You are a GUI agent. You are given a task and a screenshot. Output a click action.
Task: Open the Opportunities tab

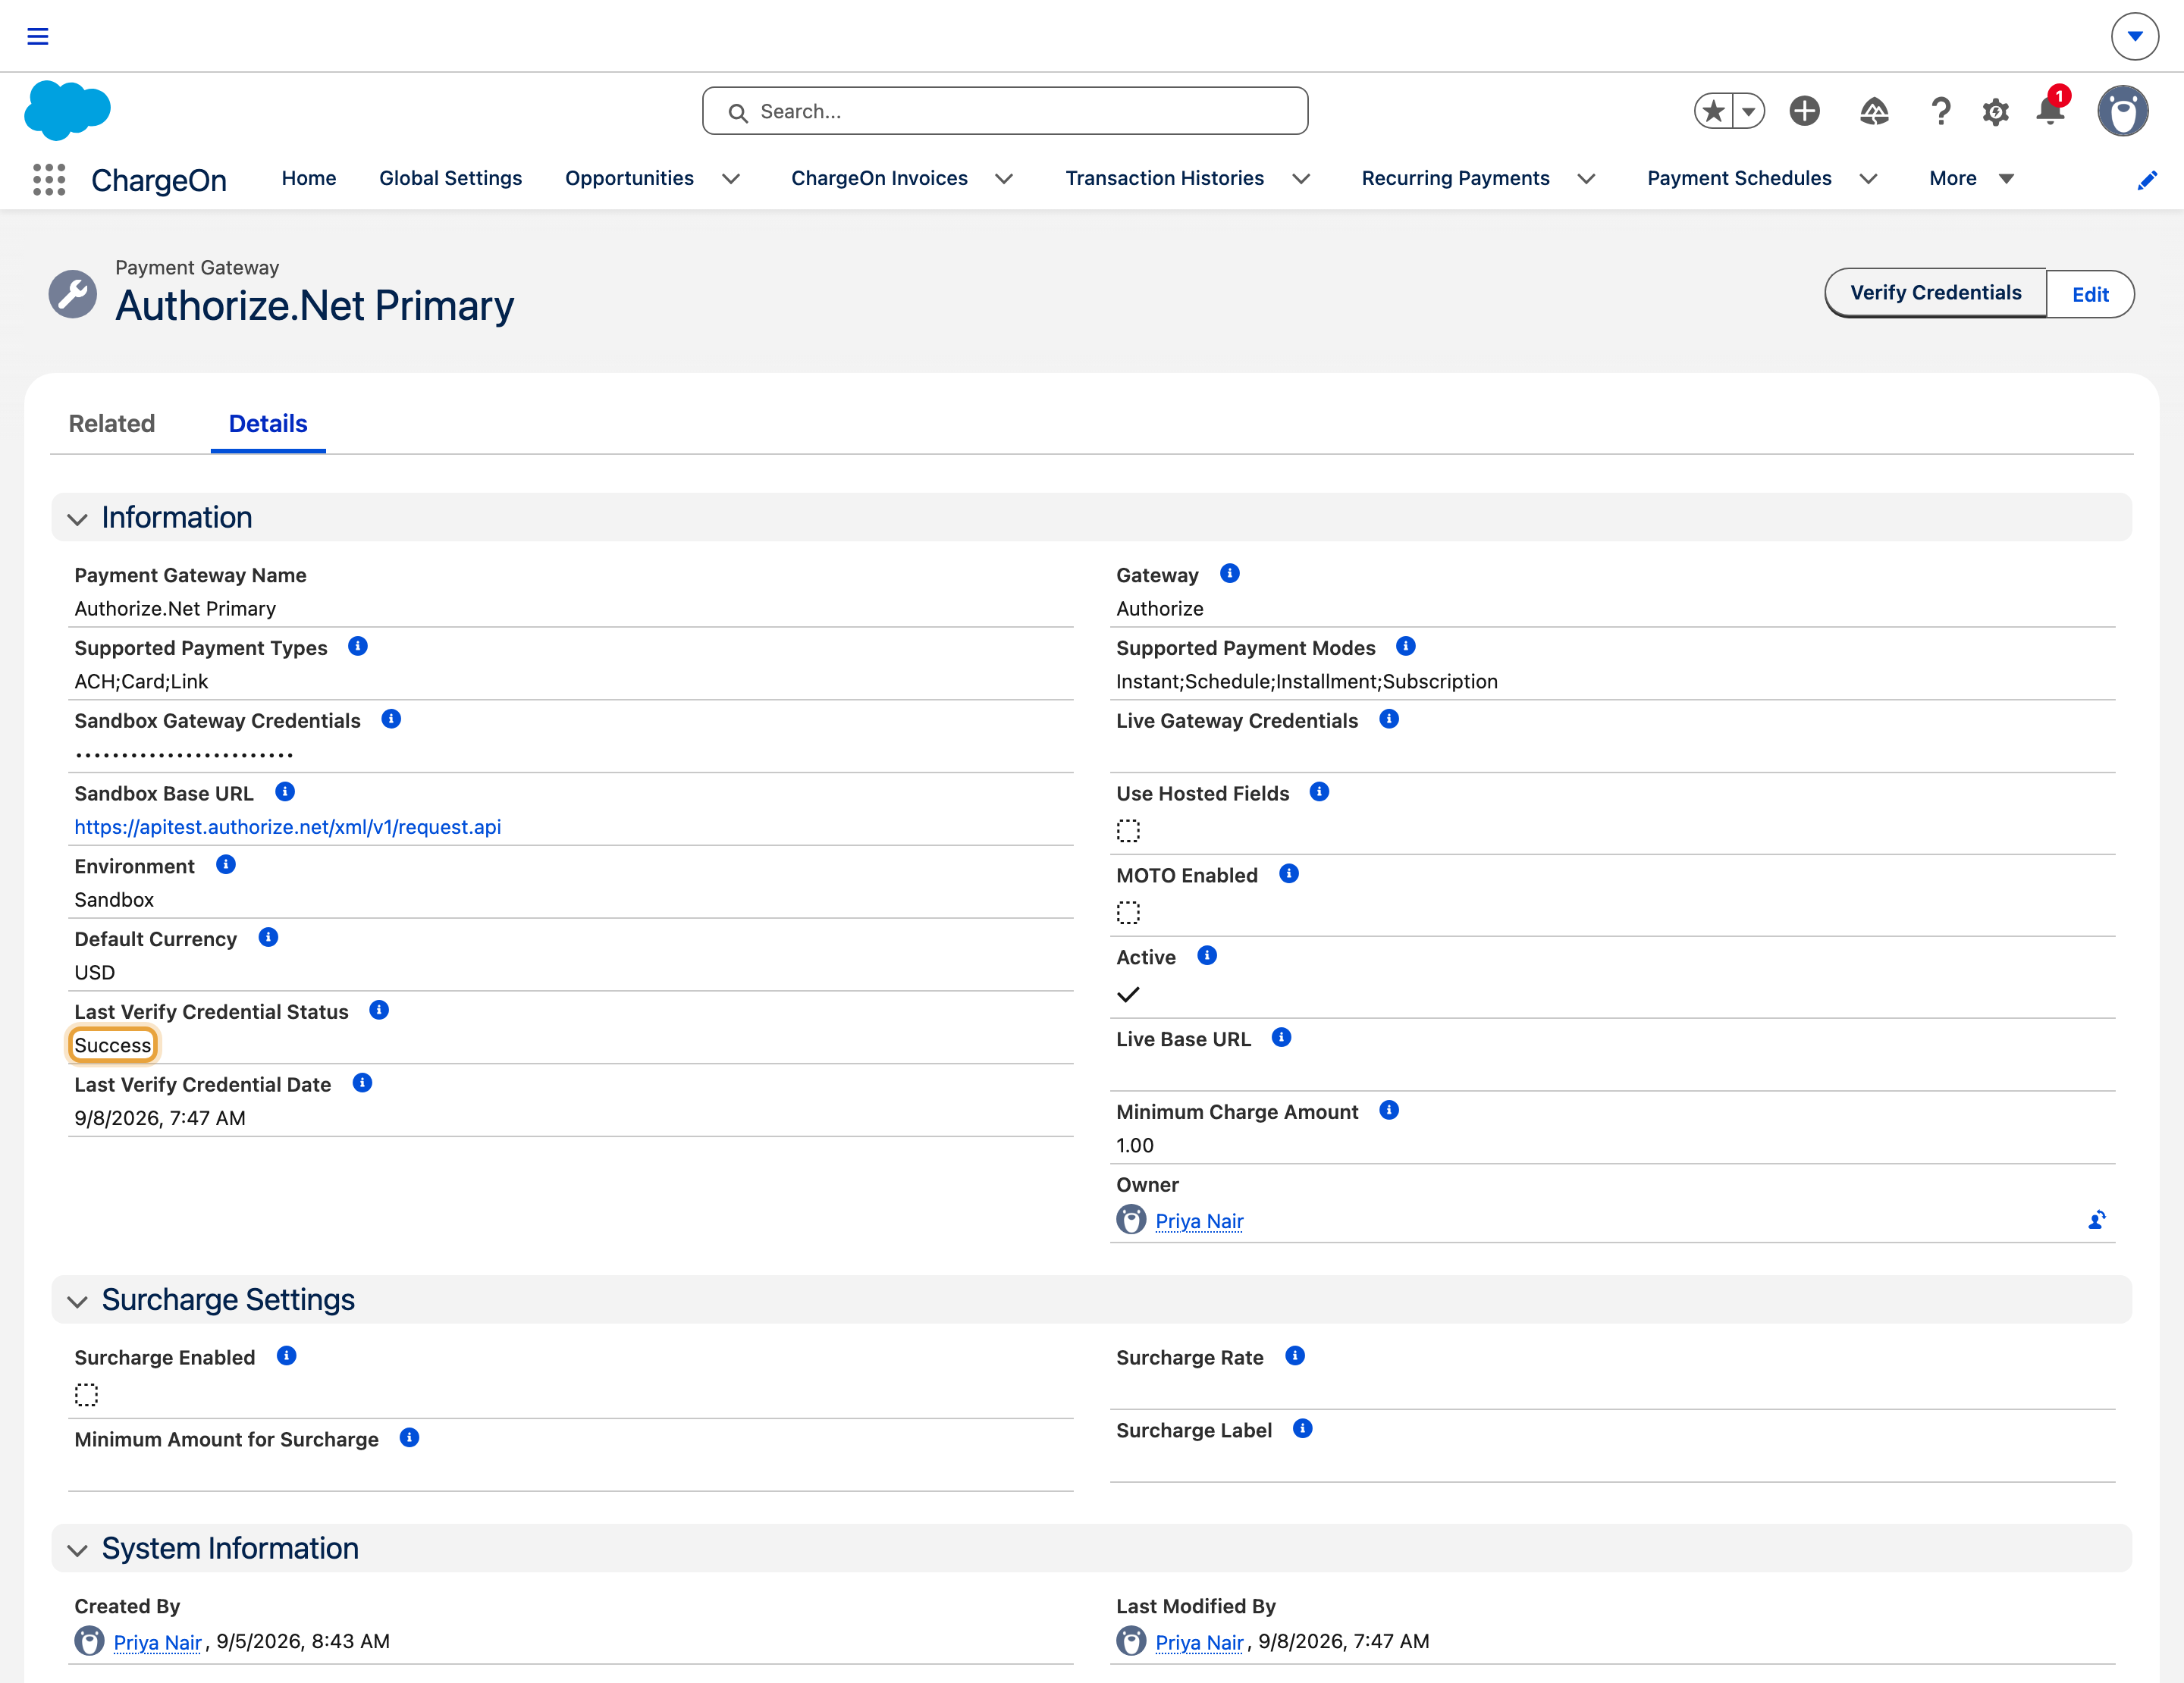[x=629, y=179]
